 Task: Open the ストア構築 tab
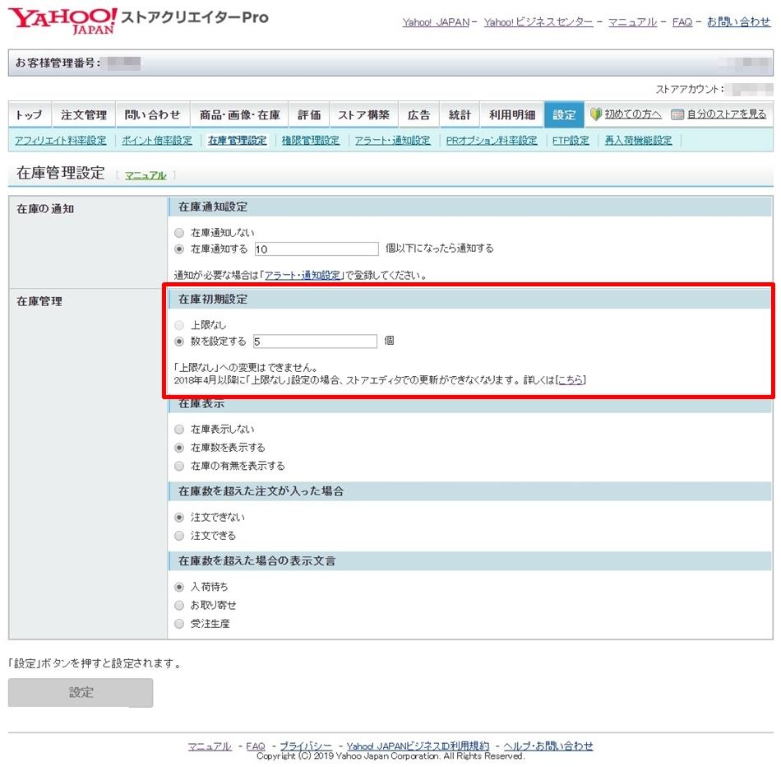point(363,114)
